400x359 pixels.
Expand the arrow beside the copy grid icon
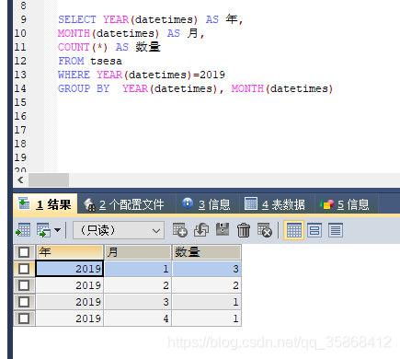pos(57,230)
